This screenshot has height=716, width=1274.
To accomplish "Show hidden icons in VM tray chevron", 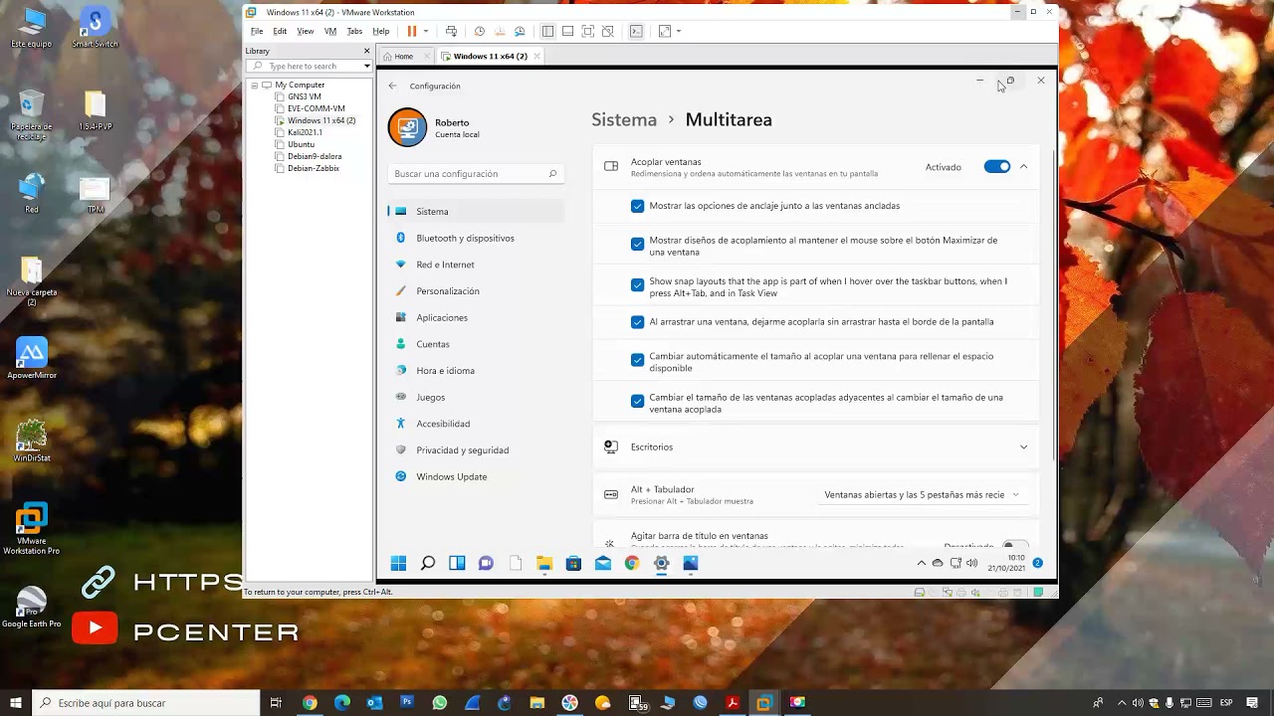I will [x=921, y=563].
